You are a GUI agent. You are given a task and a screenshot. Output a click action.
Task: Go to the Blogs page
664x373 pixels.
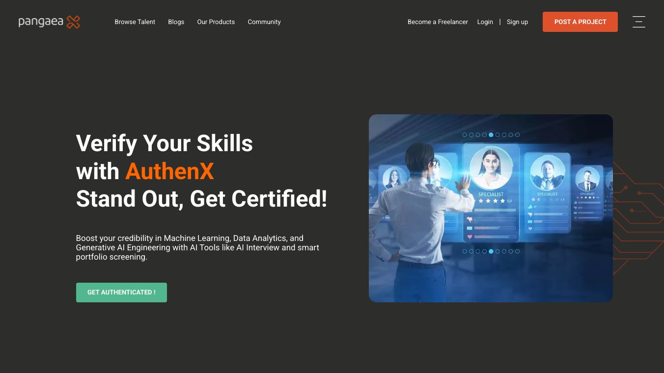click(176, 22)
